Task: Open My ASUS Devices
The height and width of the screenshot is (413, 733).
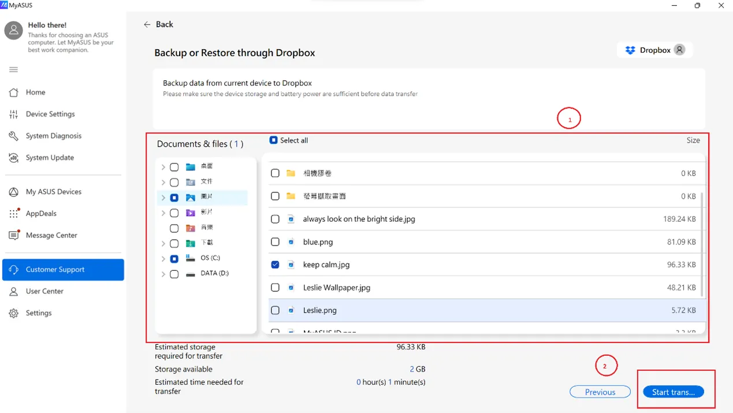Action: click(54, 191)
